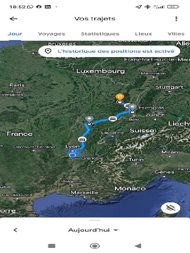Image resolution: width=190 pixels, height=253 pixels.
Task: Tap the orange restaurant marker on map
Action: 120,97
